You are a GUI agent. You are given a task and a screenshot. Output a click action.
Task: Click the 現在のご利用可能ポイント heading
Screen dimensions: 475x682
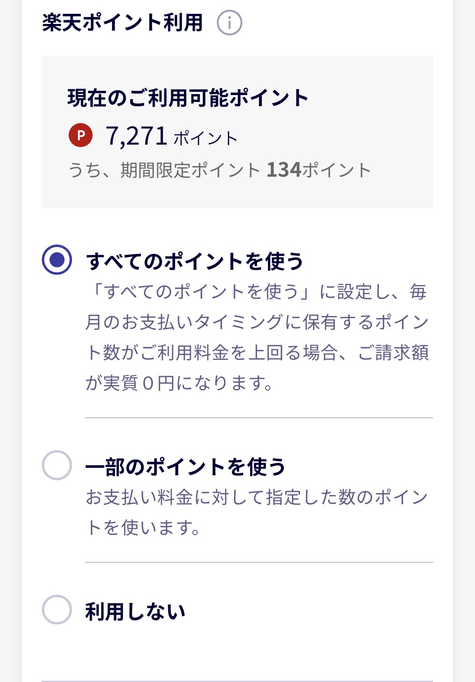(188, 98)
